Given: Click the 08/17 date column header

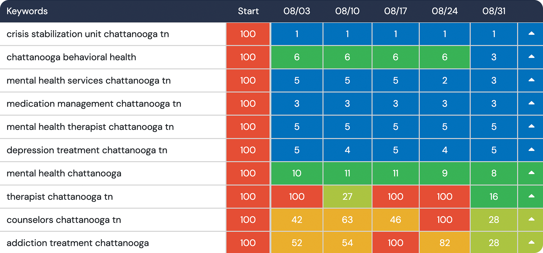Looking at the screenshot, I should 395,11.
